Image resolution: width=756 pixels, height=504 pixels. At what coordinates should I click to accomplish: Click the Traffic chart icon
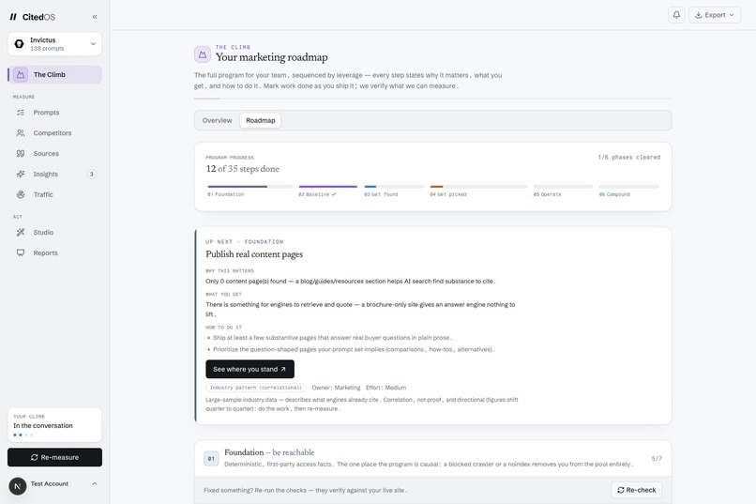coord(21,194)
